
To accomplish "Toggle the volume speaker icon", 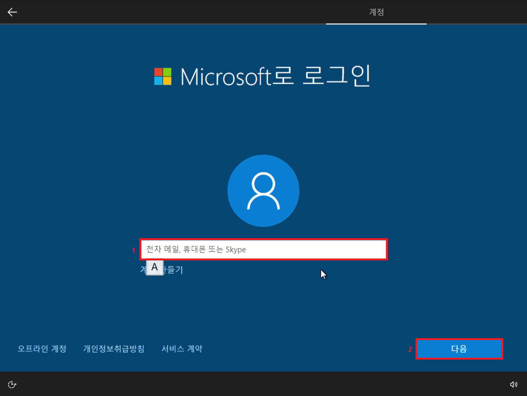I will click(x=514, y=384).
